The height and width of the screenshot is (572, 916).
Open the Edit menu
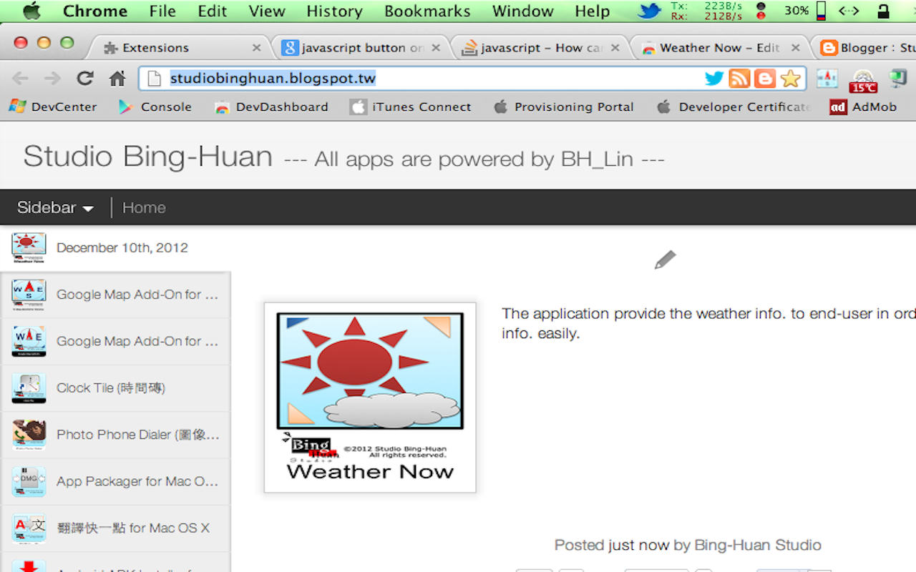click(213, 11)
